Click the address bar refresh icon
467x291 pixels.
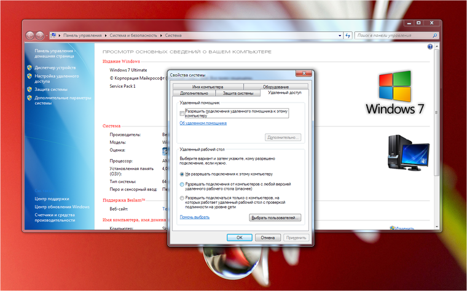click(x=348, y=36)
